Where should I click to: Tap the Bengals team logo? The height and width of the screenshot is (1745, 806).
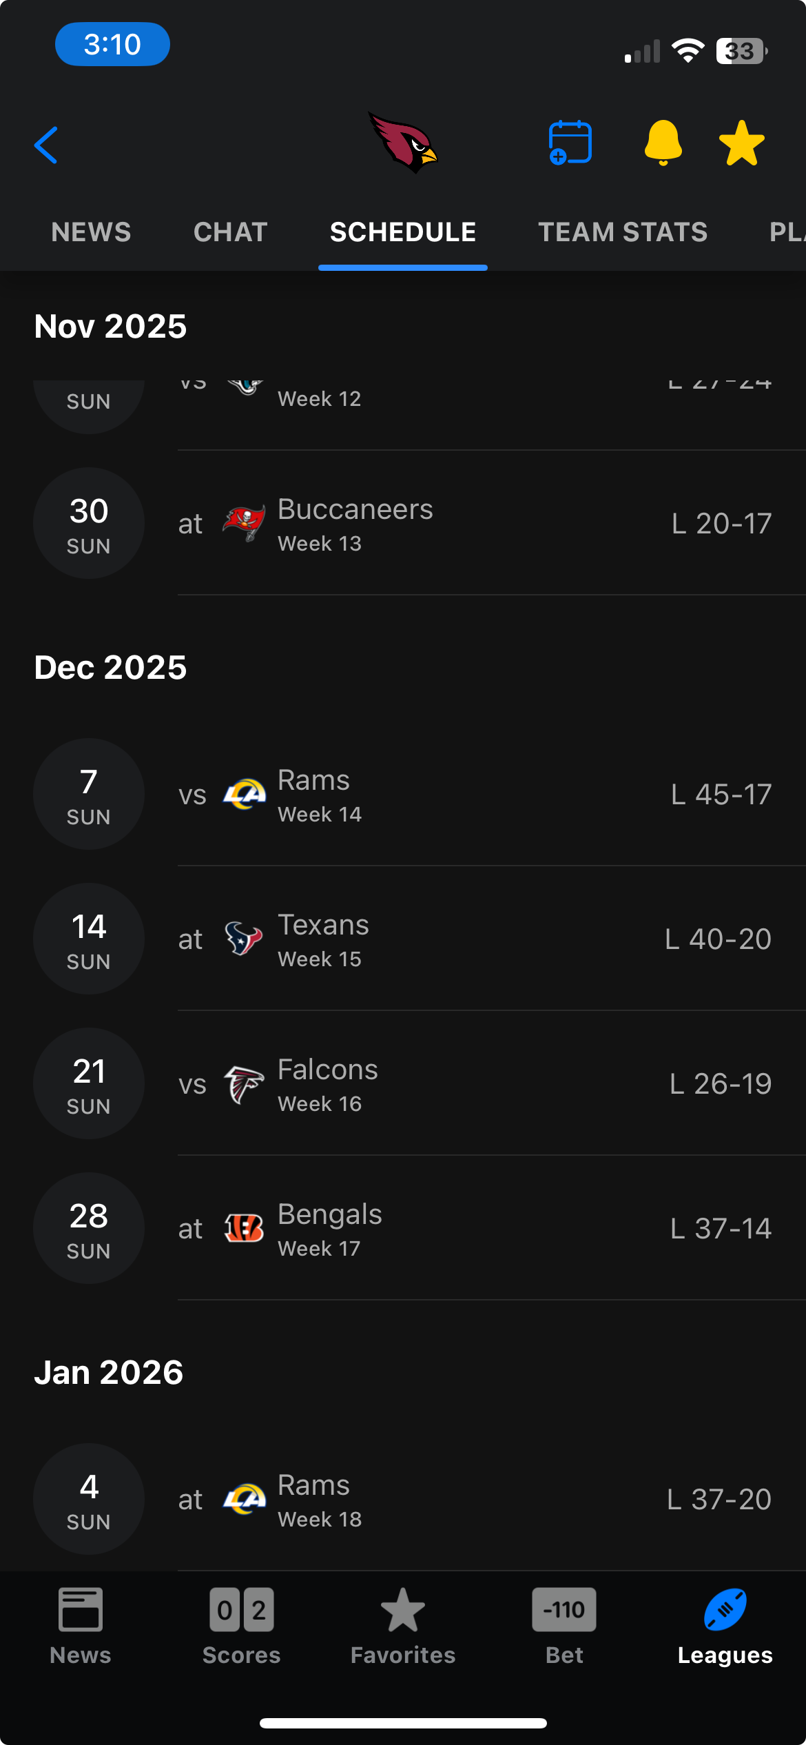point(244,1229)
